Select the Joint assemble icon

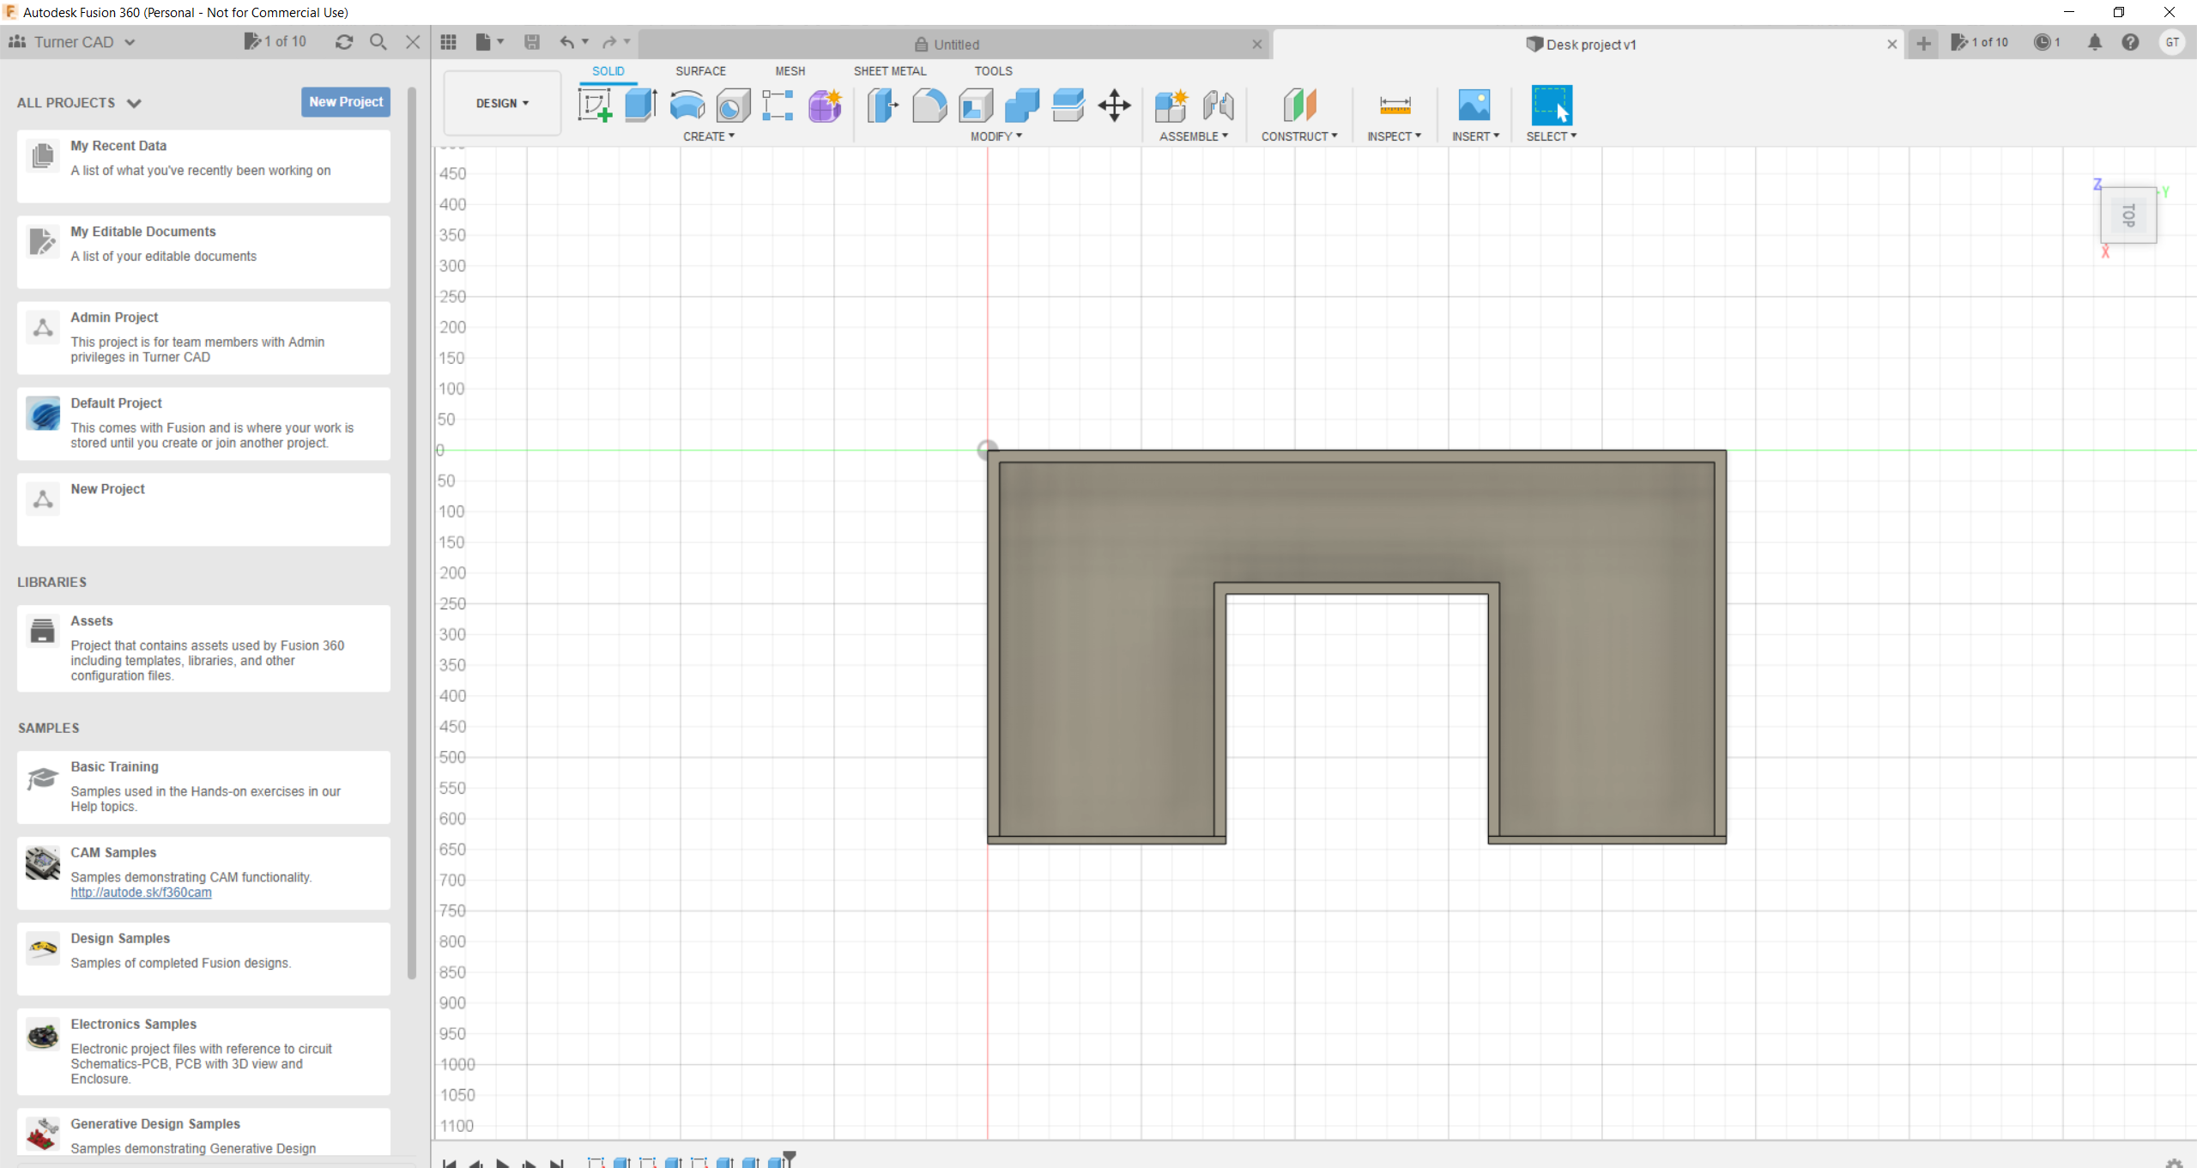pyautogui.click(x=1218, y=105)
